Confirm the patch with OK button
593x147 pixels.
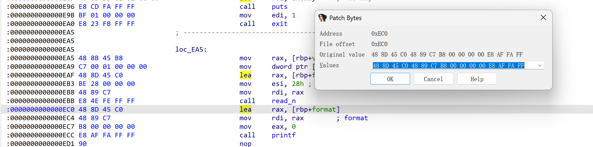click(x=390, y=79)
